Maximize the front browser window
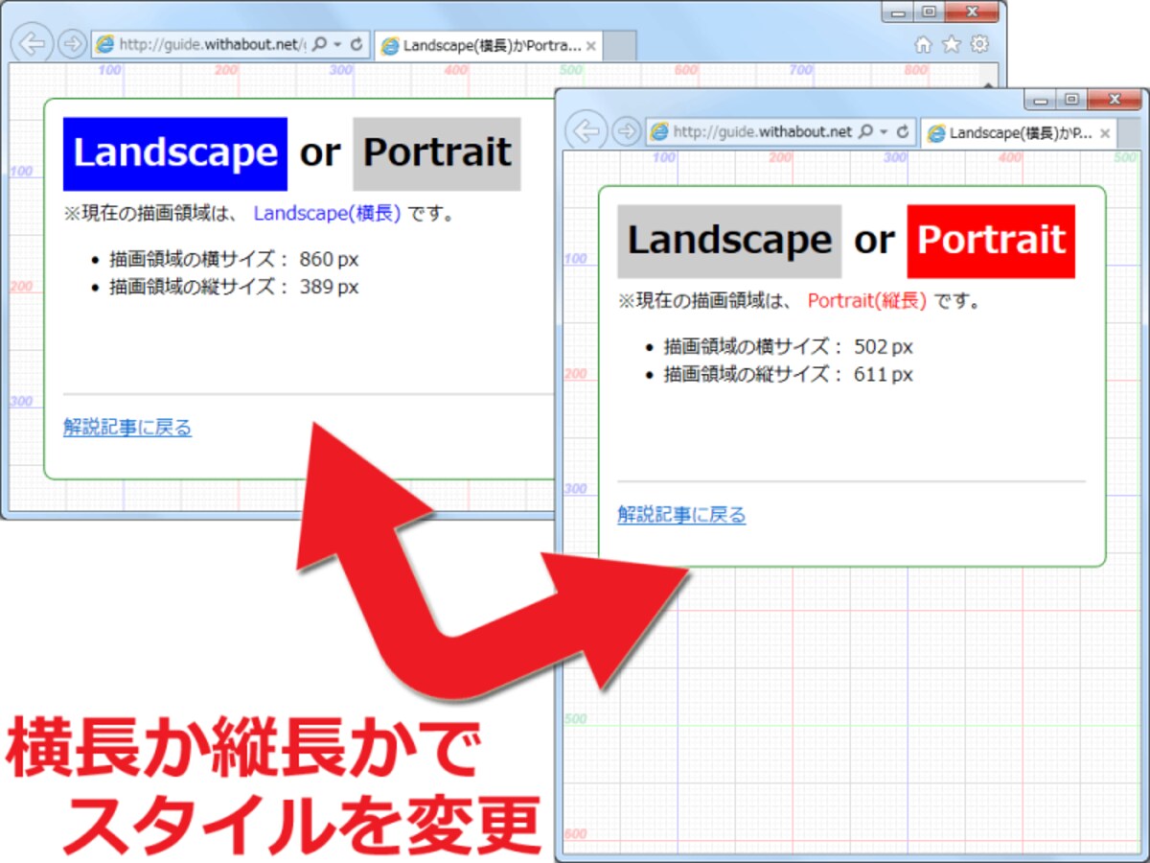 pyautogui.click(x=1070, y=99)
